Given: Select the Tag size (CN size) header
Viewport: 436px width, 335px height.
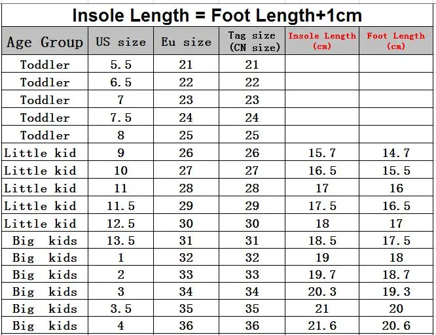Looking at the screenshot, I should point(252,41).
